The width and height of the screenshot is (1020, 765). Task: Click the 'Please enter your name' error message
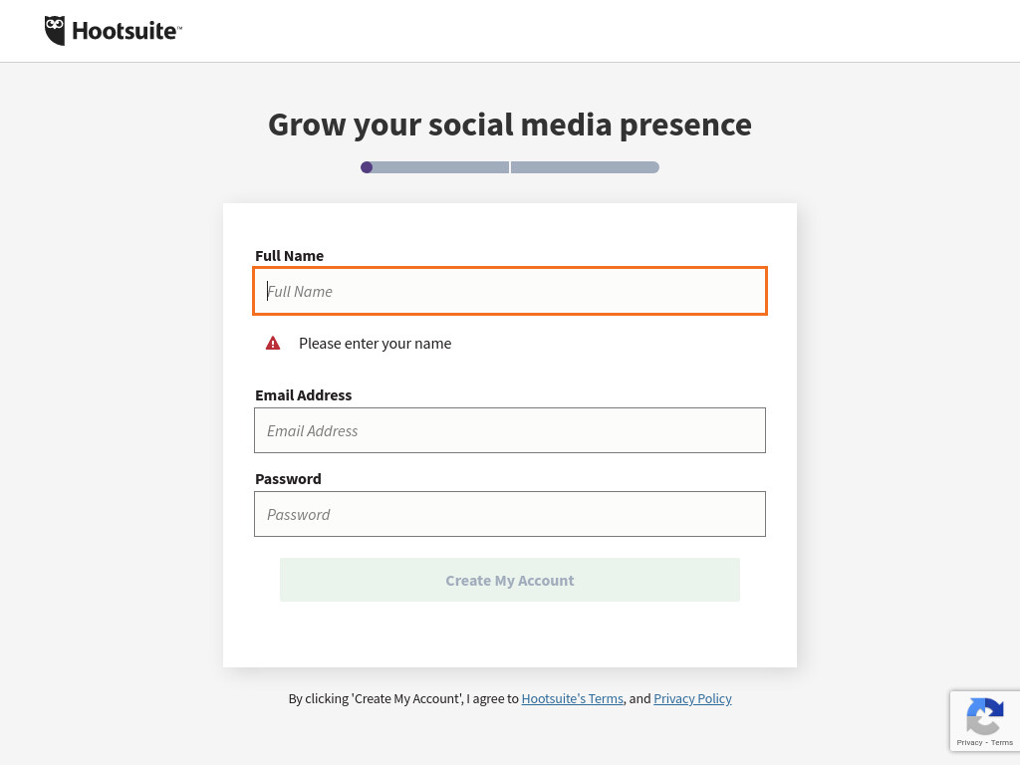click(x=375, y=344)
